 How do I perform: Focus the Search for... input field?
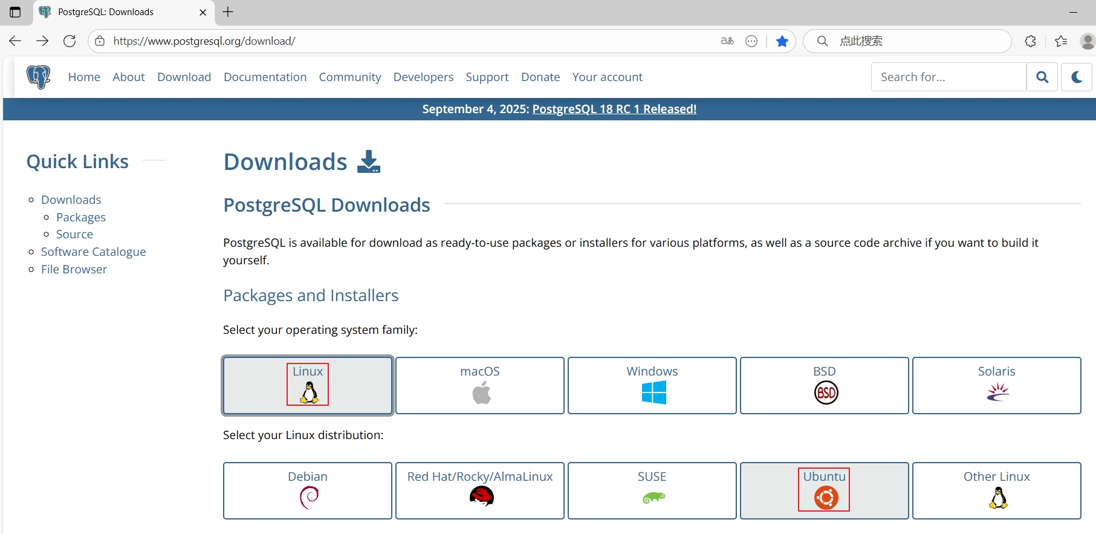point(949,77)
